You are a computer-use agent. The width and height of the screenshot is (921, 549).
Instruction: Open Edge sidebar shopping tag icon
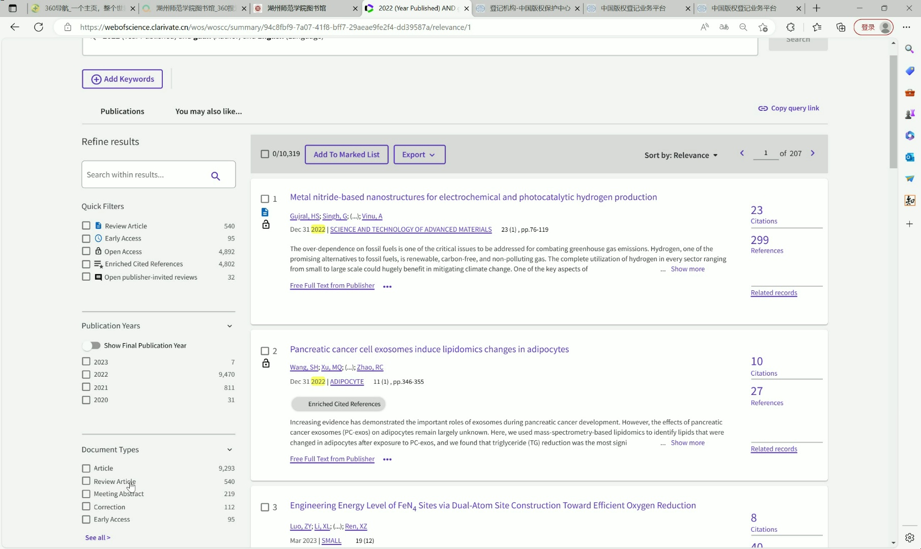click(910, 71)
